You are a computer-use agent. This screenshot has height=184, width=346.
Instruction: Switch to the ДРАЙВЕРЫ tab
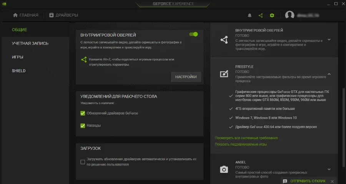63,15
